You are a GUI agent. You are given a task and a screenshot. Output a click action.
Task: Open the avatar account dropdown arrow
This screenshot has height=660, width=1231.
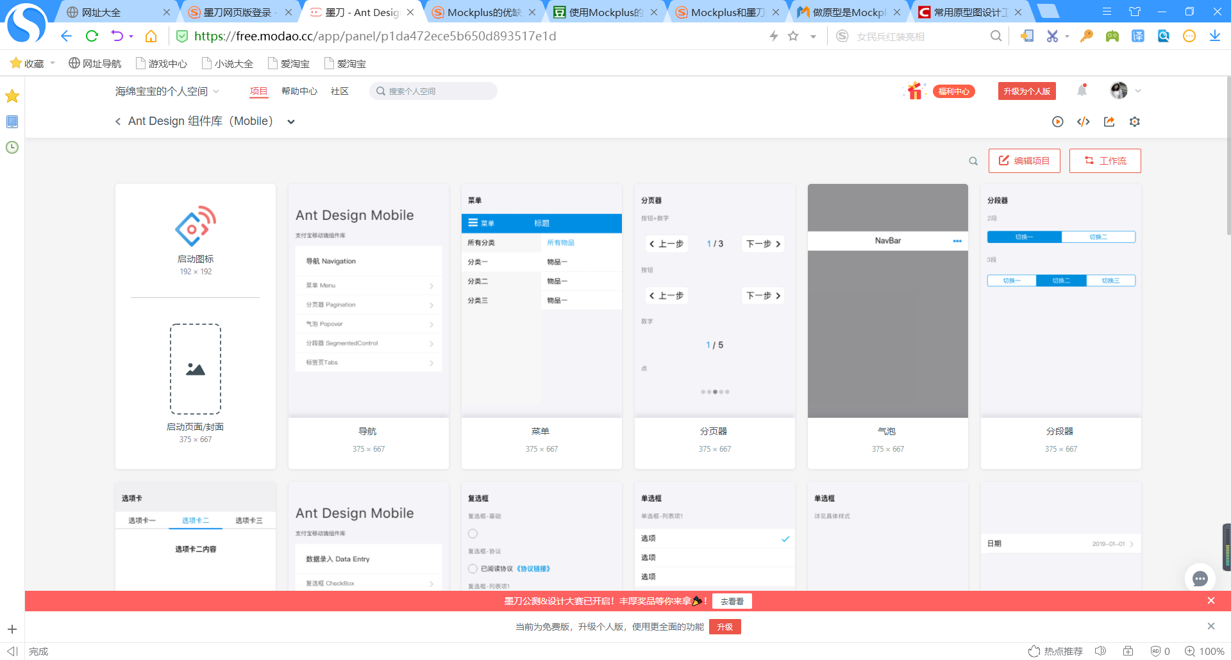point(1138,91)
